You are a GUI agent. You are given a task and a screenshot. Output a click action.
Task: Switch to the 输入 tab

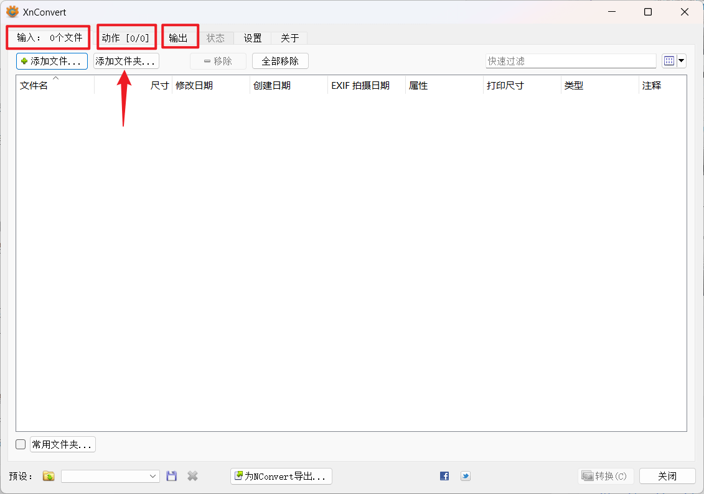pos(49,38)
